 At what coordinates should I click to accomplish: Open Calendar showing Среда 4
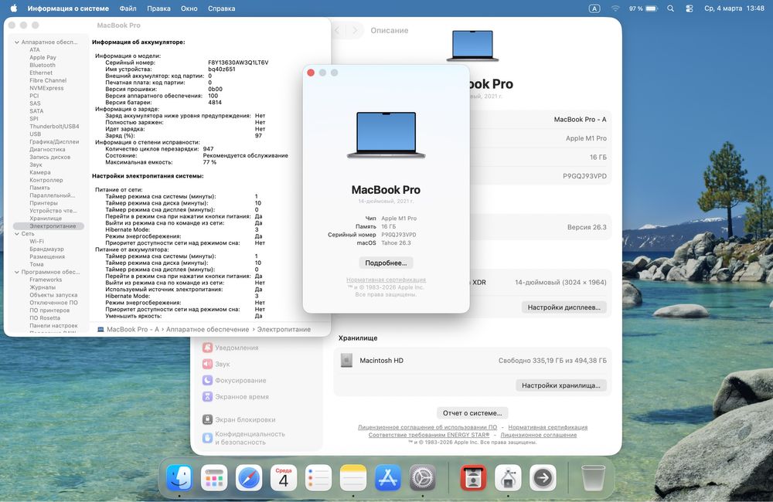pyautogui.click(x=284, y=477)
